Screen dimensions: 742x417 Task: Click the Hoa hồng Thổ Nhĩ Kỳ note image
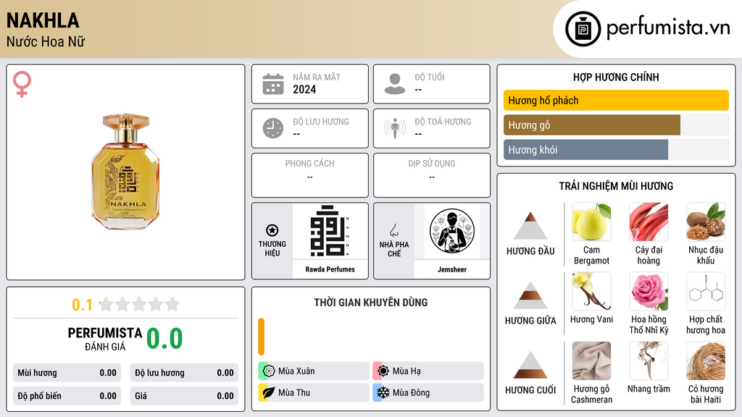(649, 292)
